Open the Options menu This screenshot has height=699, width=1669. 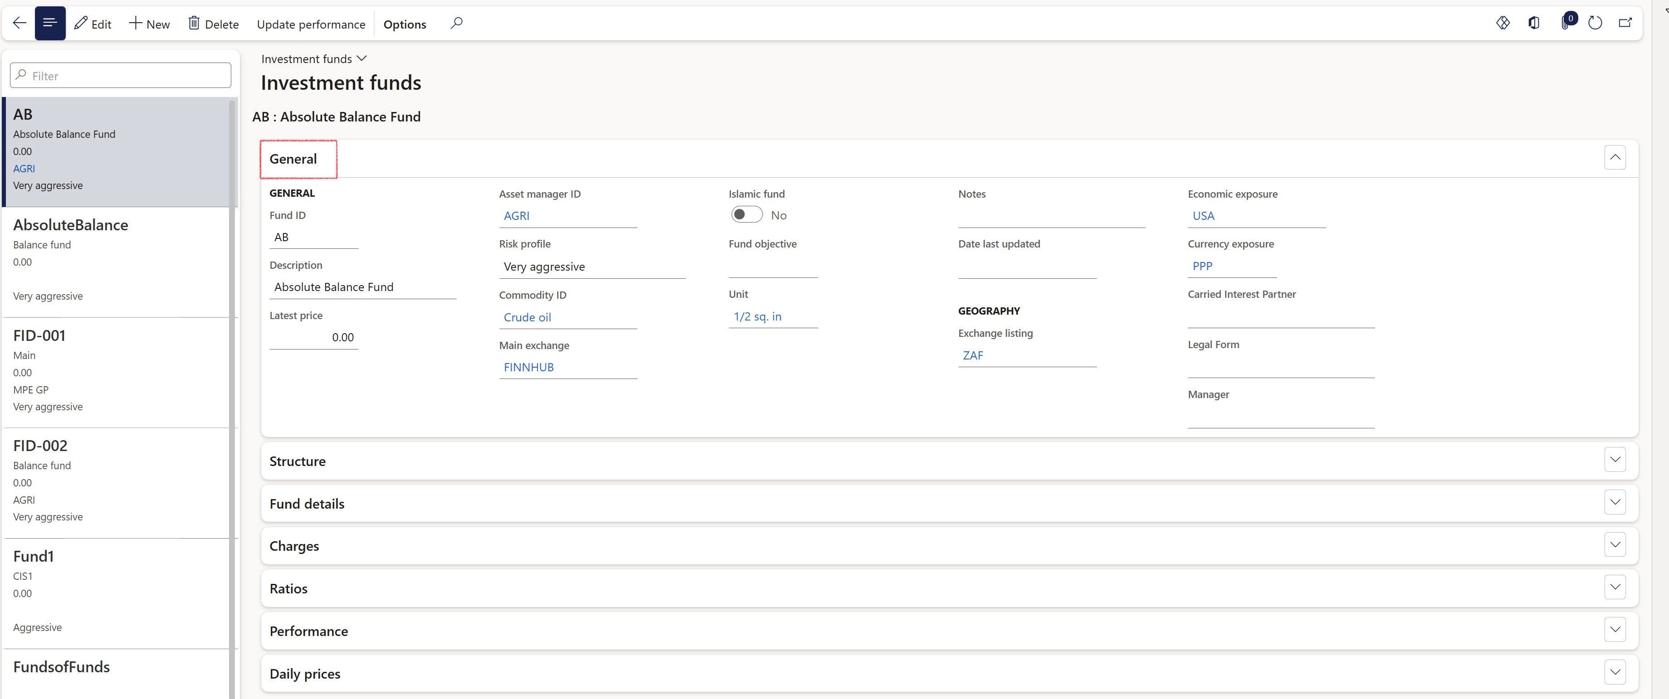point(405,24)
